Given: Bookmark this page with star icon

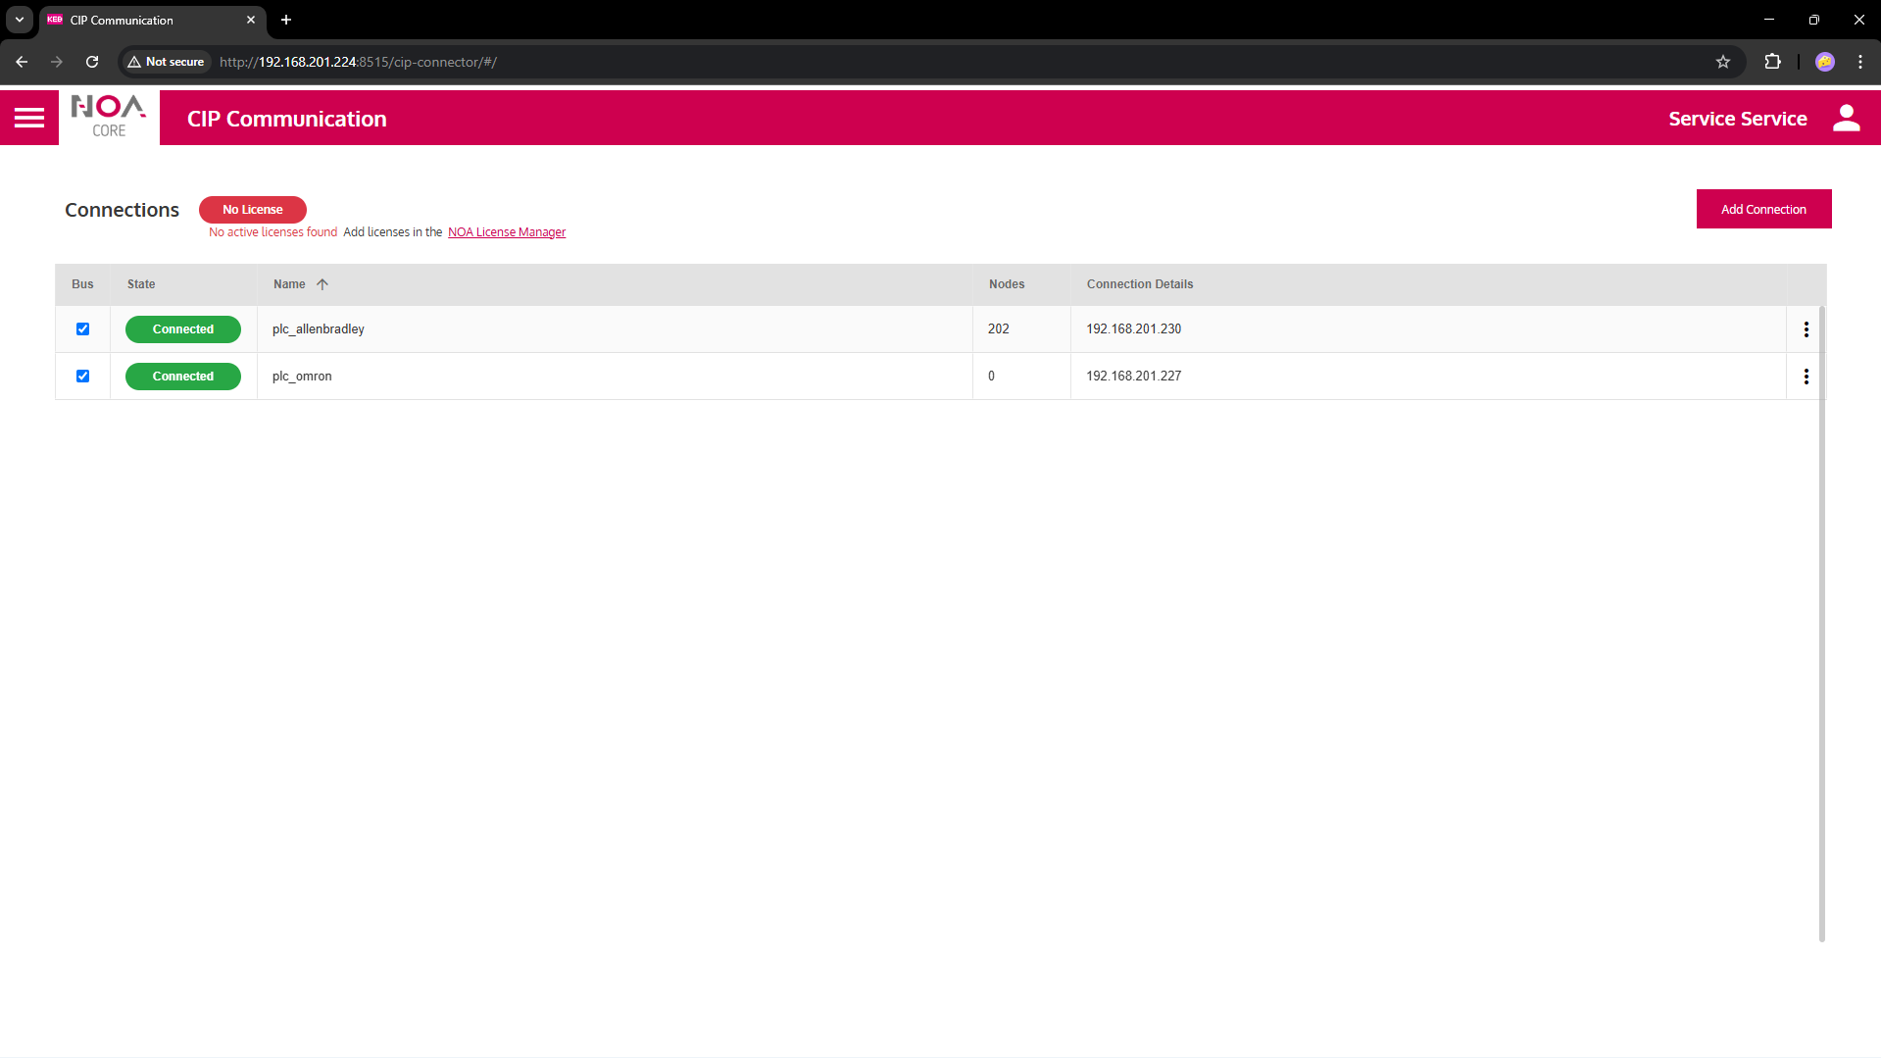Looking at the screenshot, I should click(x=1722, y=62).
